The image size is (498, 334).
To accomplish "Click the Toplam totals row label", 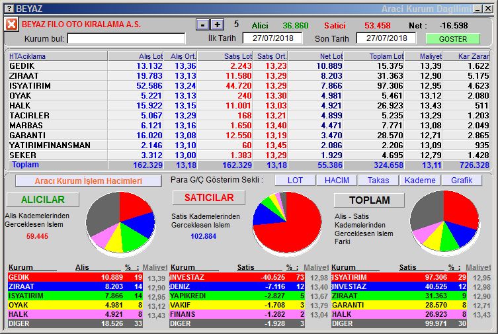I will [x=25, y=165].
